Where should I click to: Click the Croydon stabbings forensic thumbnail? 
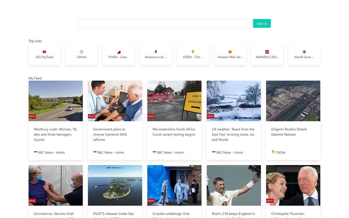174,185
